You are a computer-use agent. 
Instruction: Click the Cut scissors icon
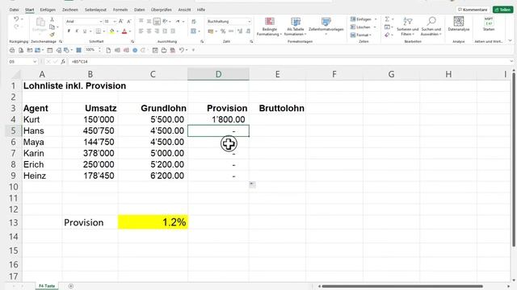coord(52,19)
